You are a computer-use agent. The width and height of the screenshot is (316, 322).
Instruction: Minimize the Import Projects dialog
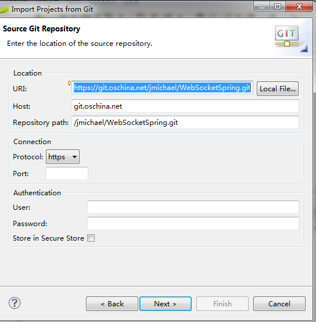tap(262, 7)
